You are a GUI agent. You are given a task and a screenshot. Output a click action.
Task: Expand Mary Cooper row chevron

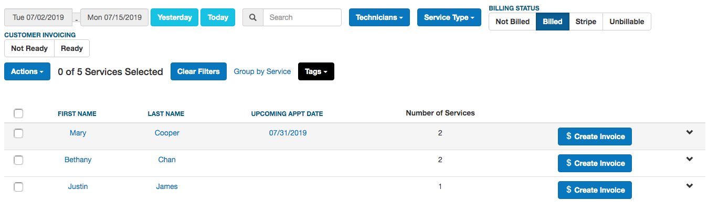(690, 132)
